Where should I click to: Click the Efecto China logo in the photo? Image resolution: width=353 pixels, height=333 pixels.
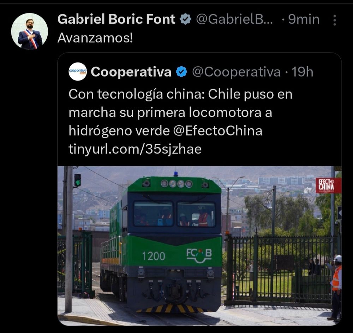pos(328,185)
